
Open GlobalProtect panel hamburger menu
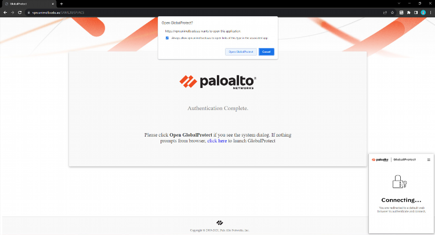(x=429, y=160)
